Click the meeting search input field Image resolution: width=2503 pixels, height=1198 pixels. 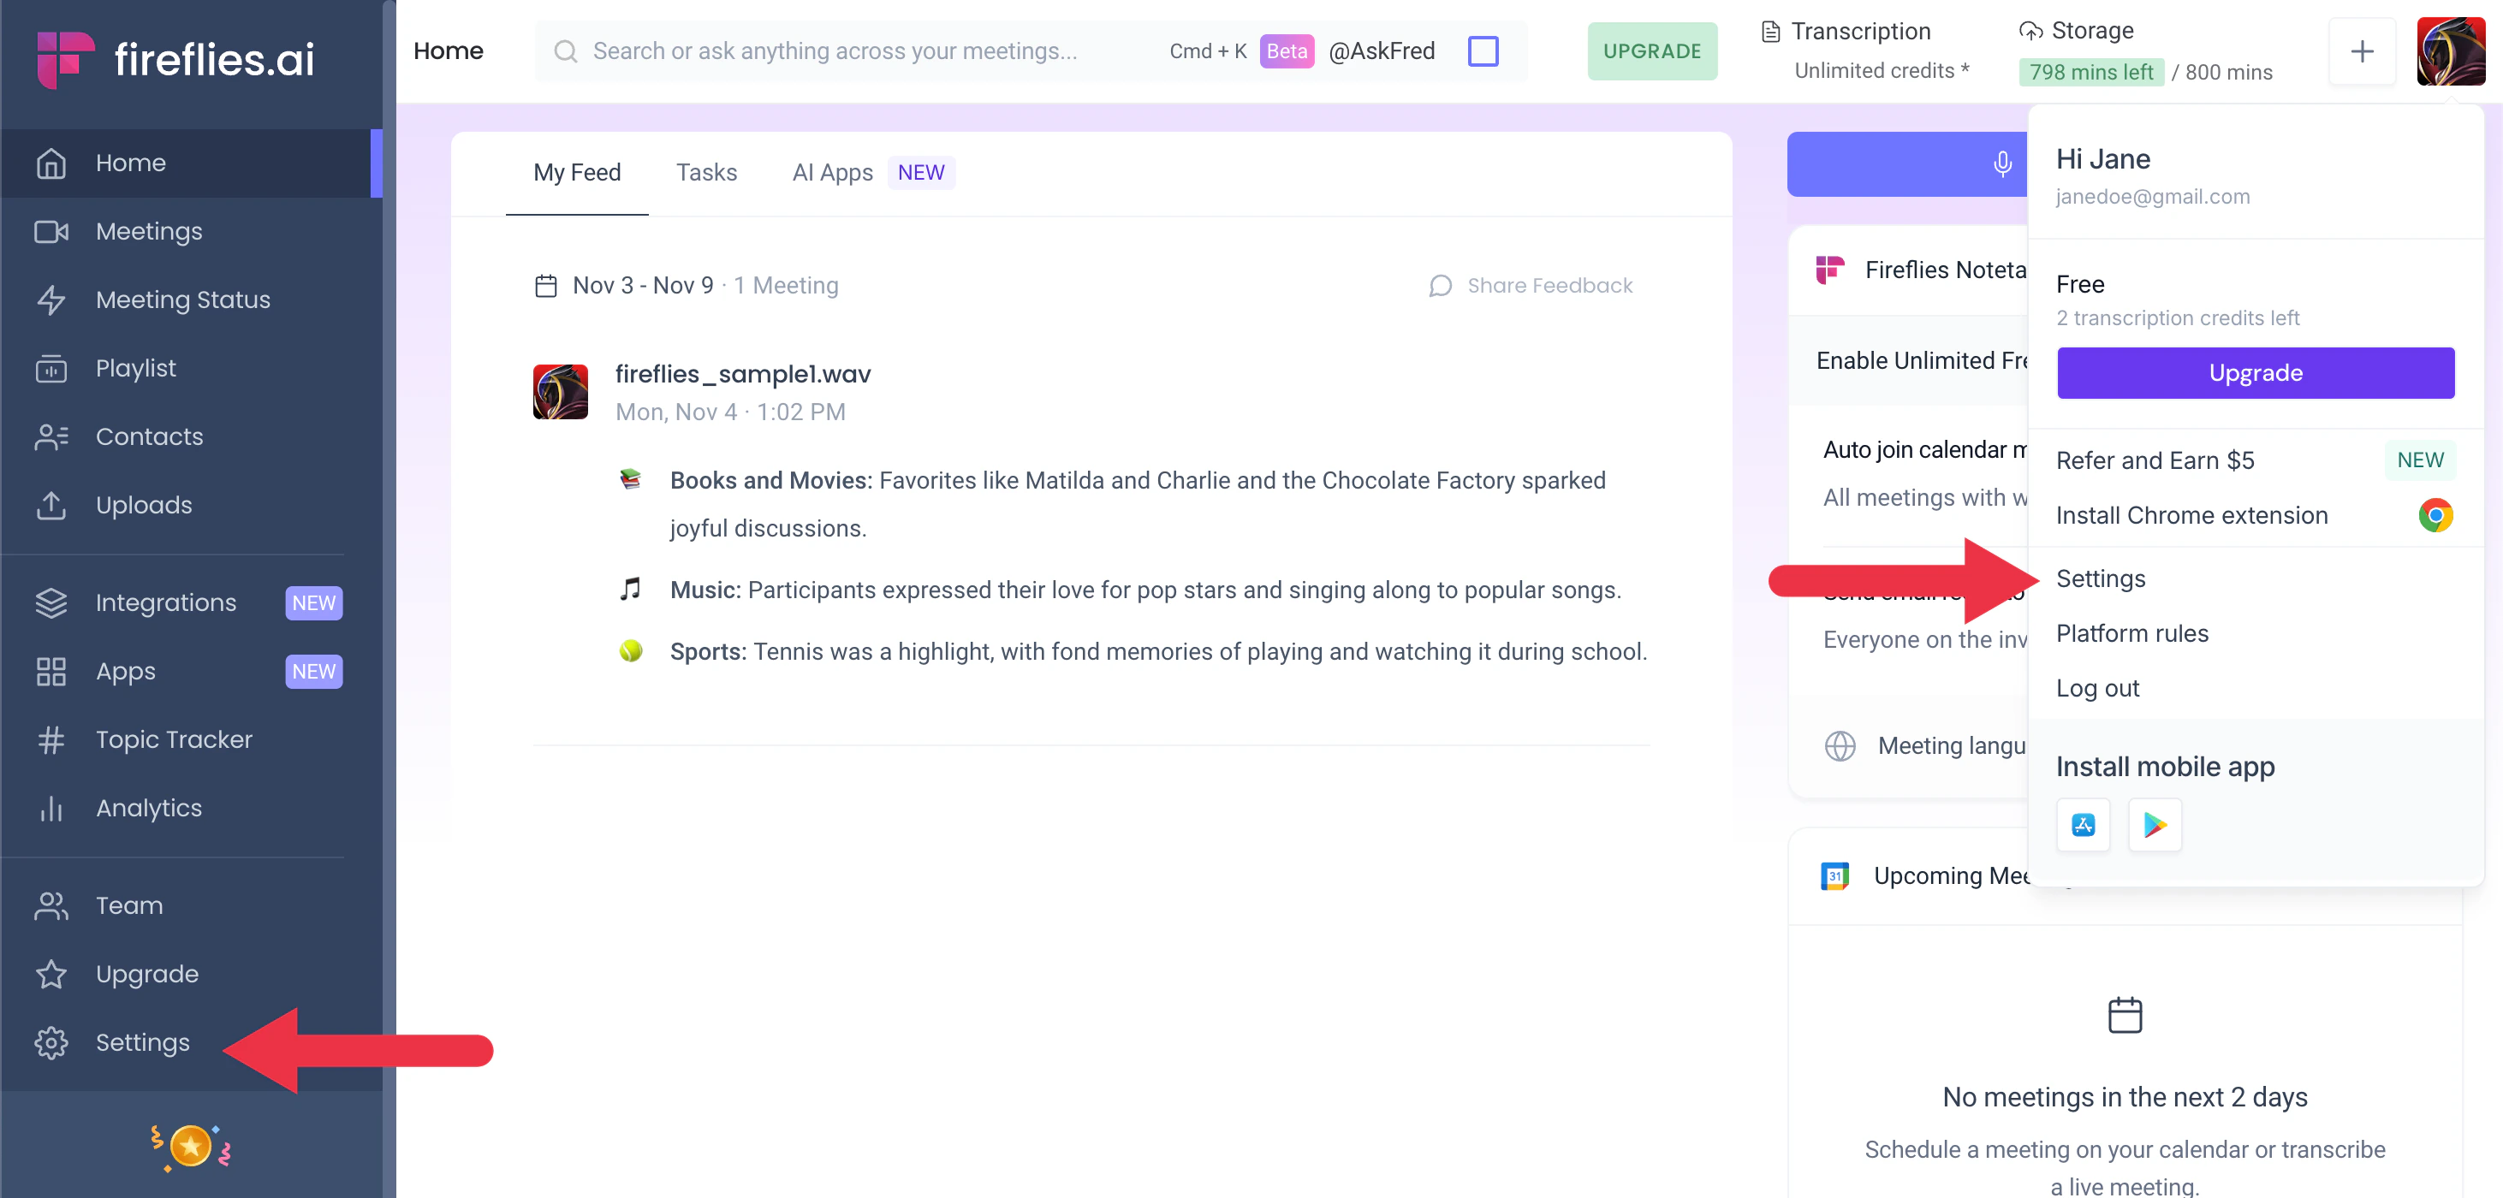tap(835, 51)
